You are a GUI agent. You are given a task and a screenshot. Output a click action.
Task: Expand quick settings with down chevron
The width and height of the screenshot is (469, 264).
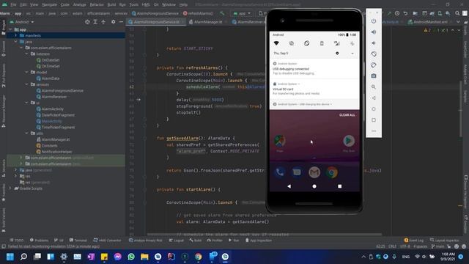click(x=352, y=54)
